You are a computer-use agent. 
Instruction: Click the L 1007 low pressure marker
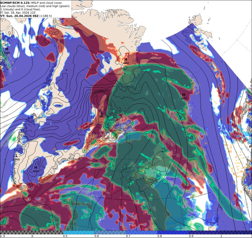[102, 115]
